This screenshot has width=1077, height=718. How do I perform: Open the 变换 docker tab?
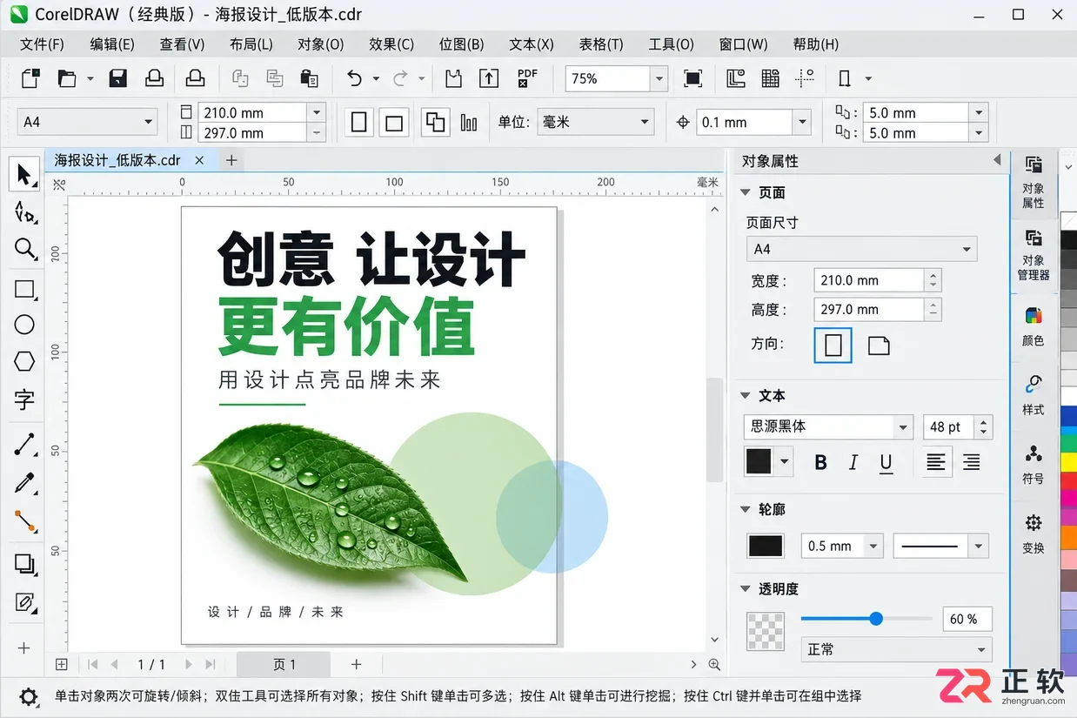point(1034,533)
